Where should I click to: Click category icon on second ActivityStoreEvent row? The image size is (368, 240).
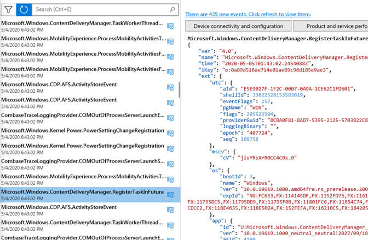click(170, 103)
